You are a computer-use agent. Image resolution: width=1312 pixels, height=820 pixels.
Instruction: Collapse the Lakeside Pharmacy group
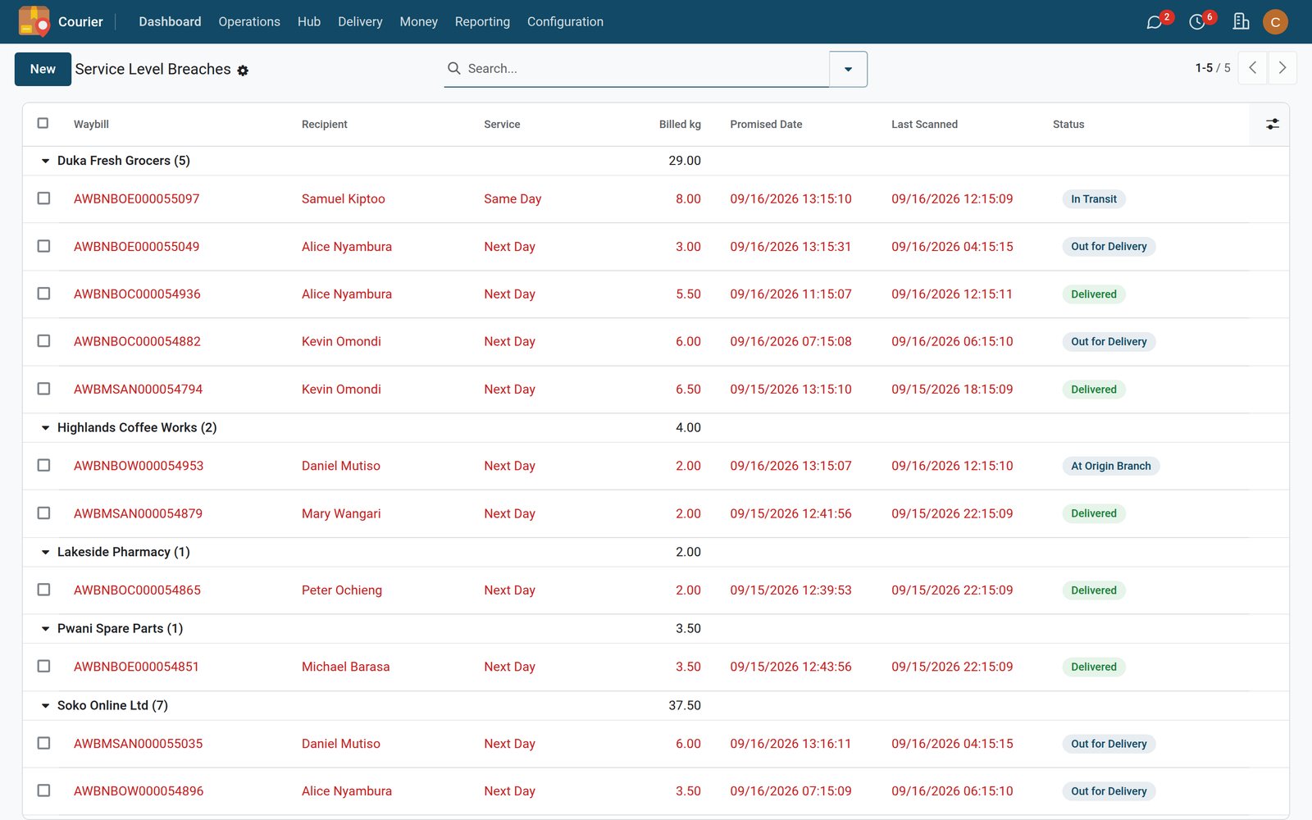click(x=45, y=552)
